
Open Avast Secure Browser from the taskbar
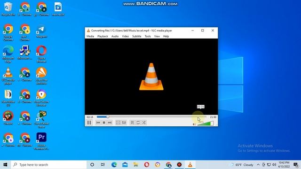click(x=158, y=165)
